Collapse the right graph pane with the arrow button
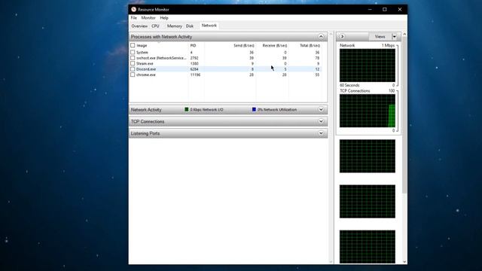The image size is (482, 271). (x=342, y=37)
